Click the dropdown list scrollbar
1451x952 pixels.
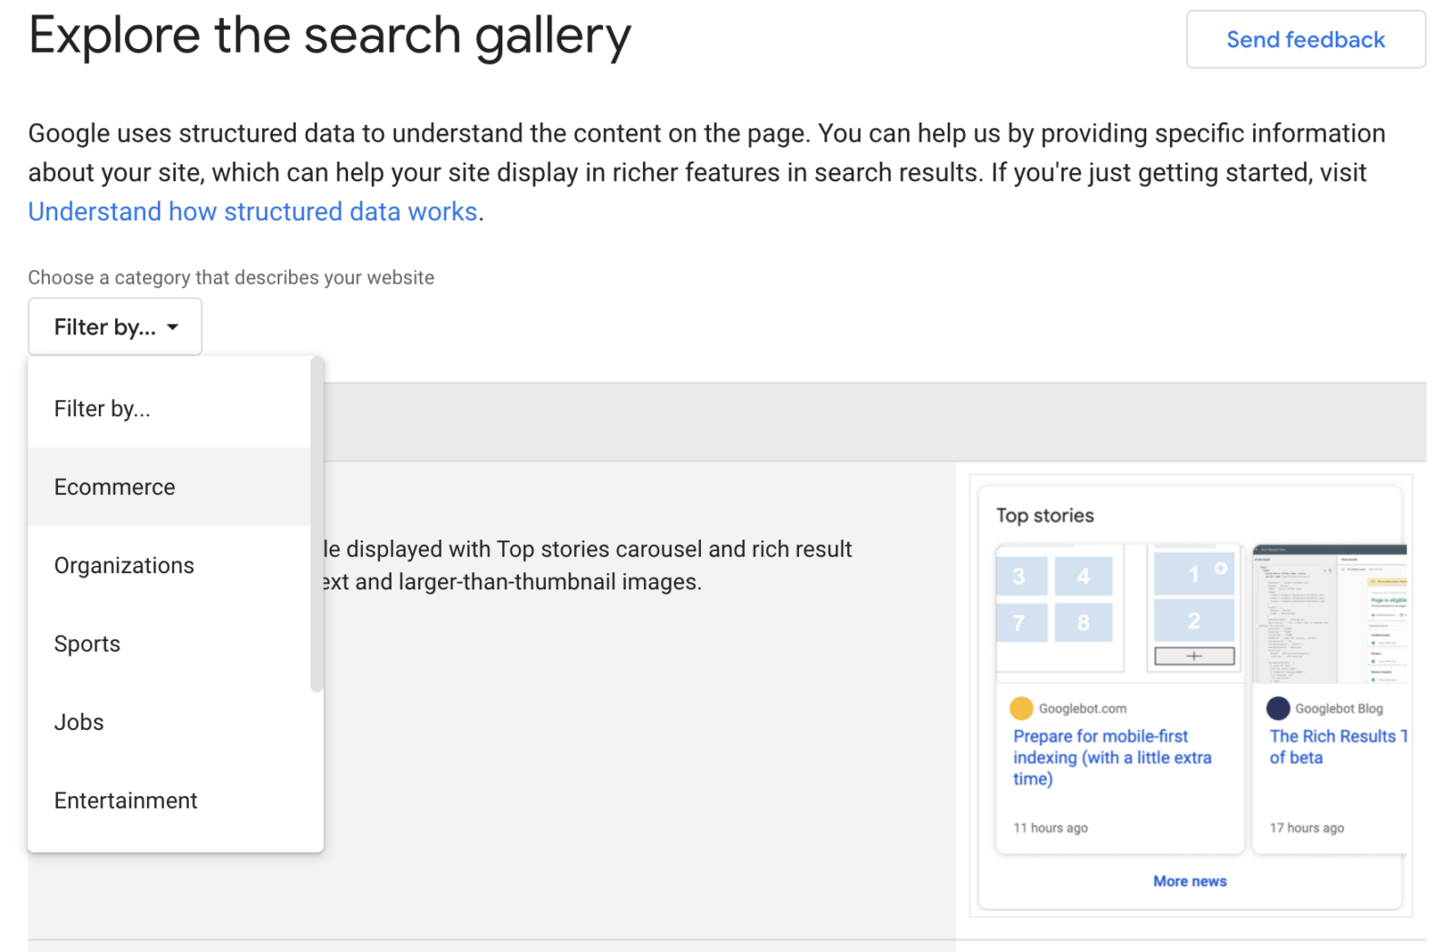(x=316, y=526)
